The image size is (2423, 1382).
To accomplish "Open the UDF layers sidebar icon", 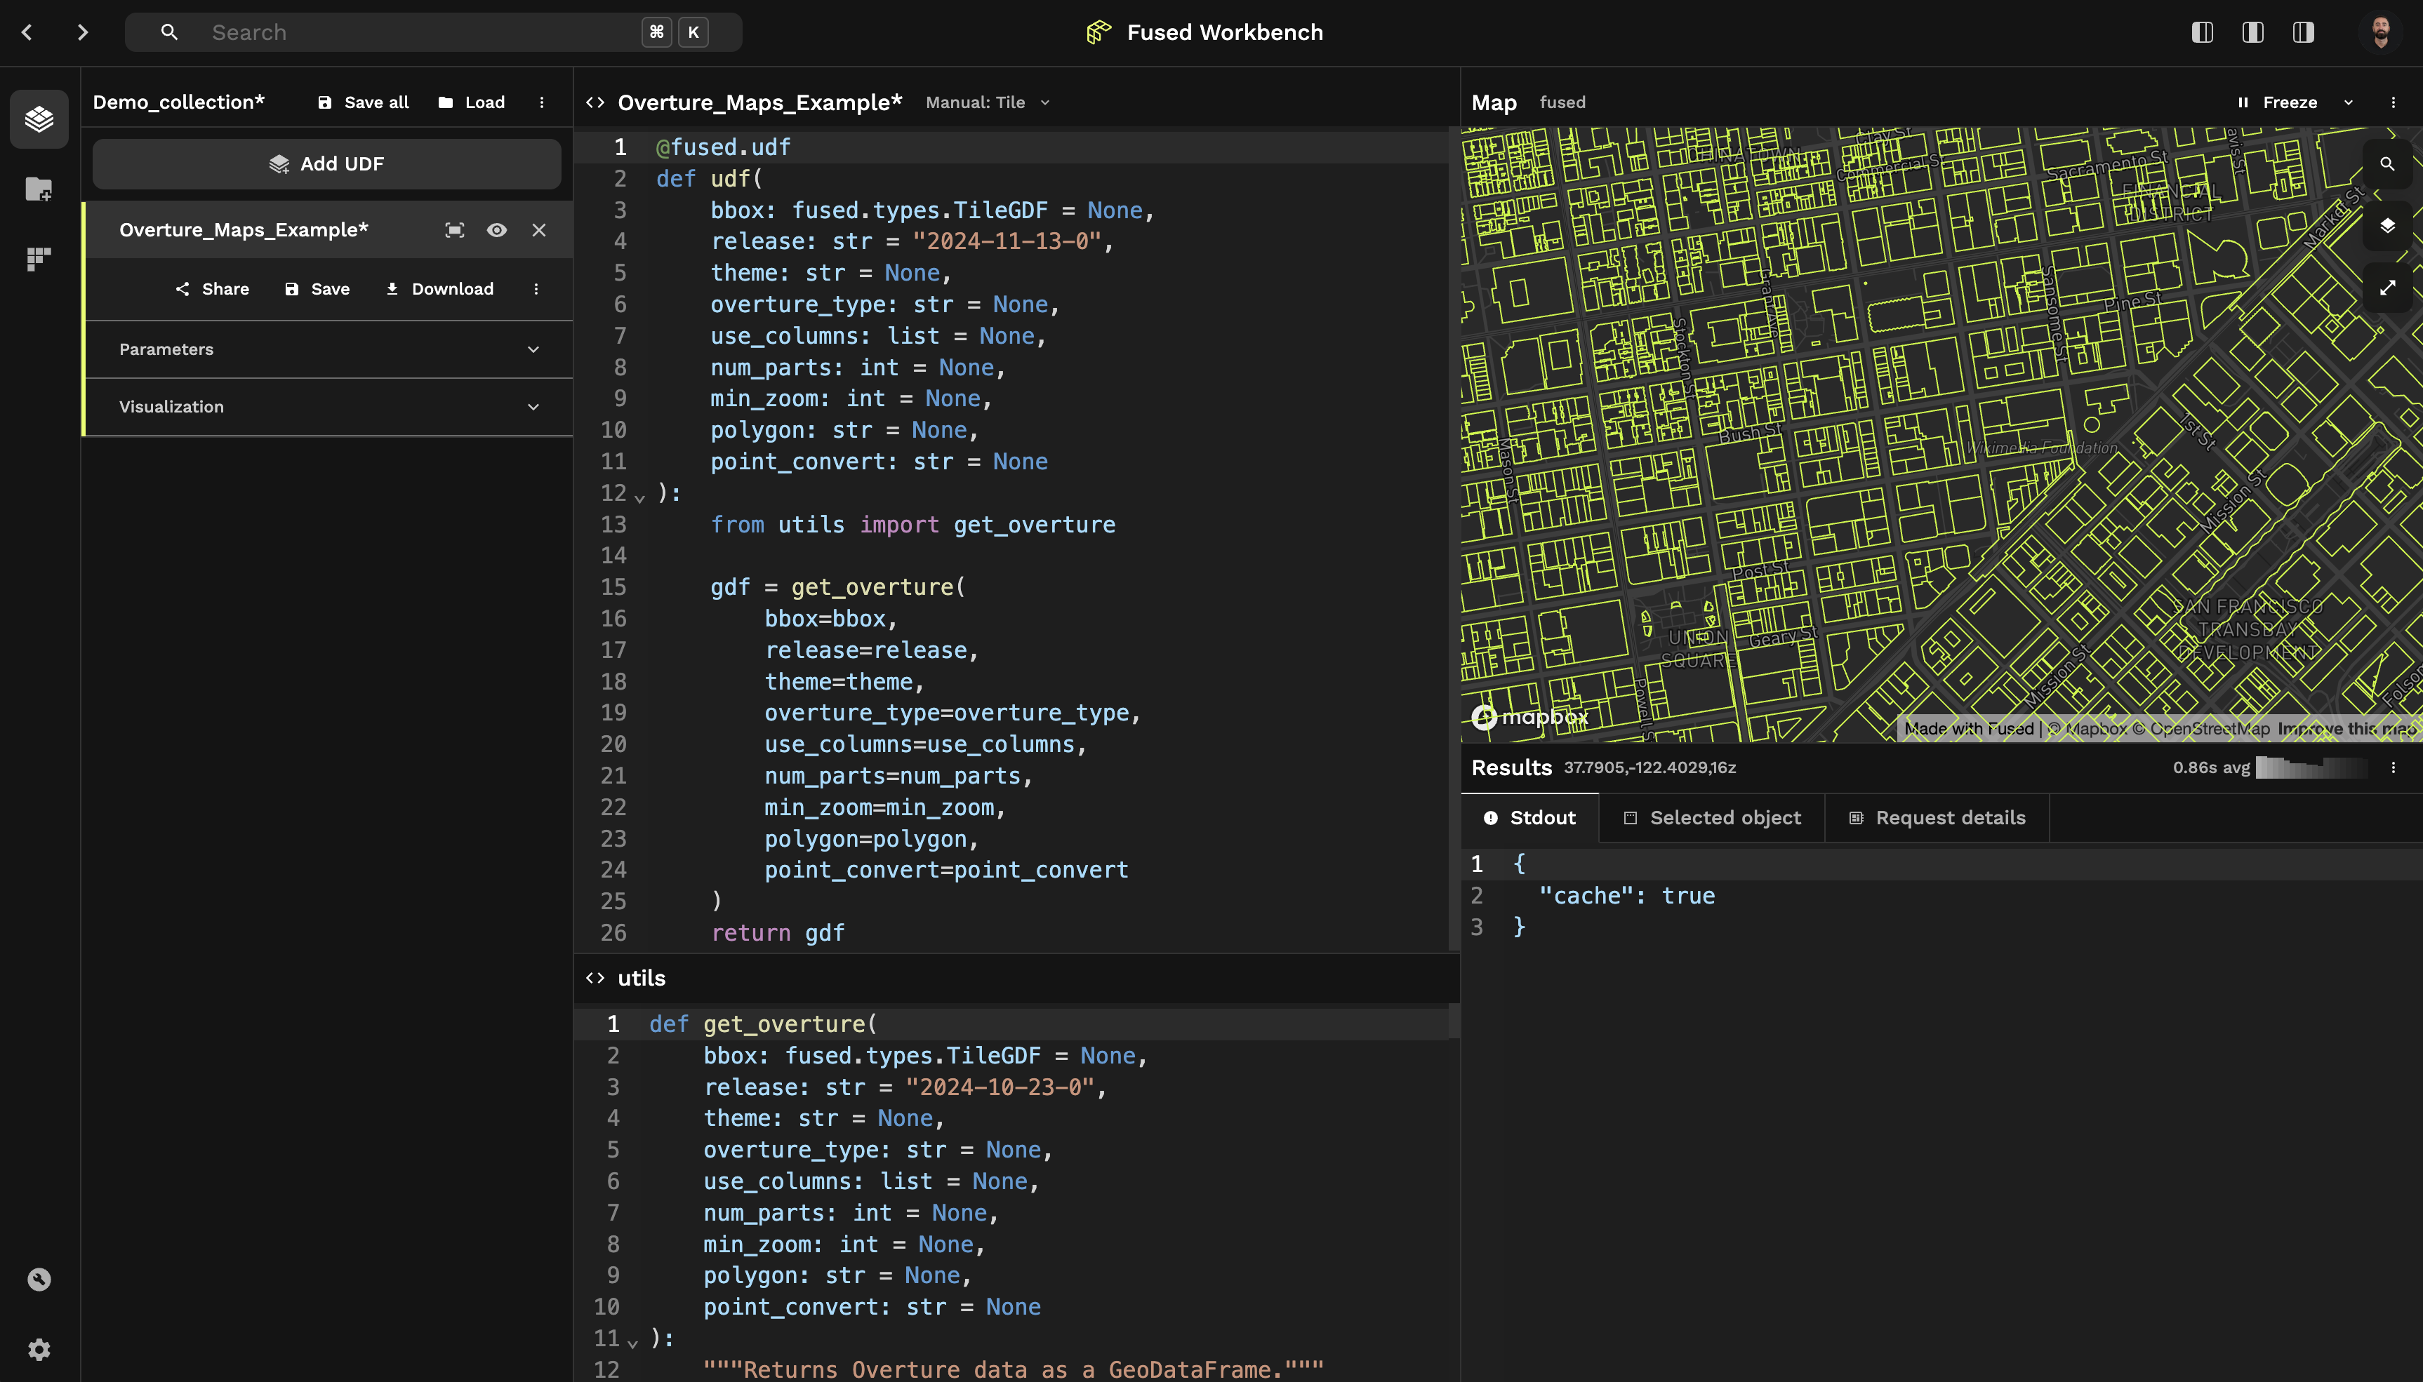I will pos(39,119).
